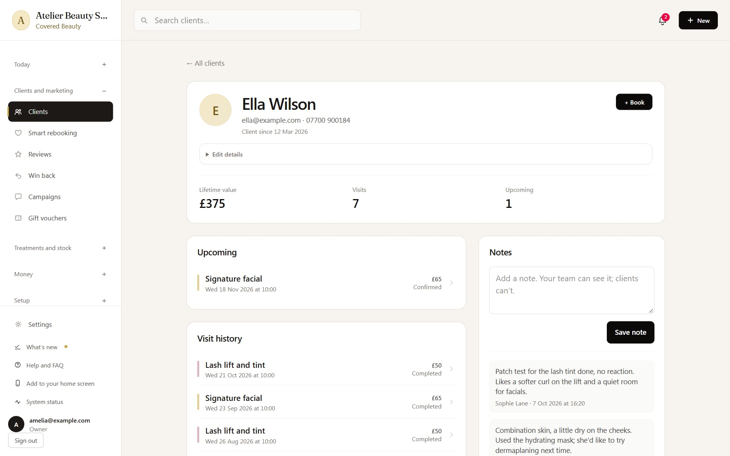Click the System status pulse icon
Screen dimensions: 730x456
pyautogui.click(x=17, y=402)
